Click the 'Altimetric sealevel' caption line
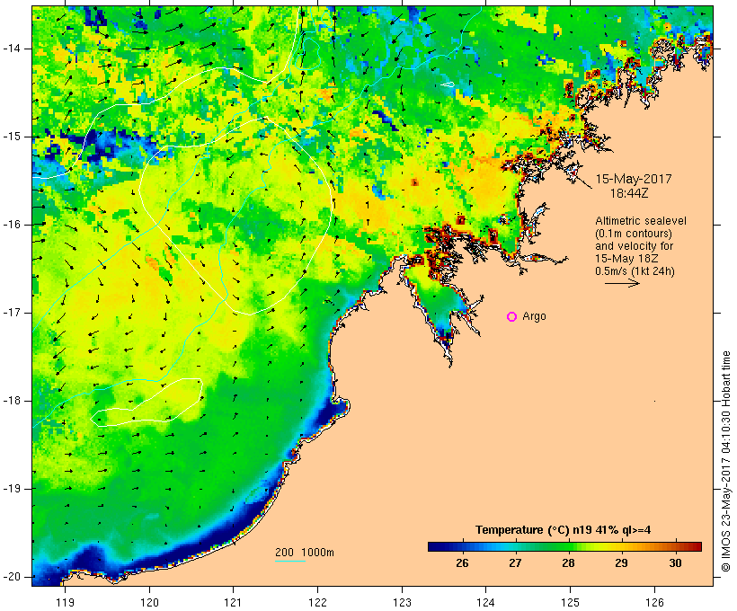 click(641, 221)
